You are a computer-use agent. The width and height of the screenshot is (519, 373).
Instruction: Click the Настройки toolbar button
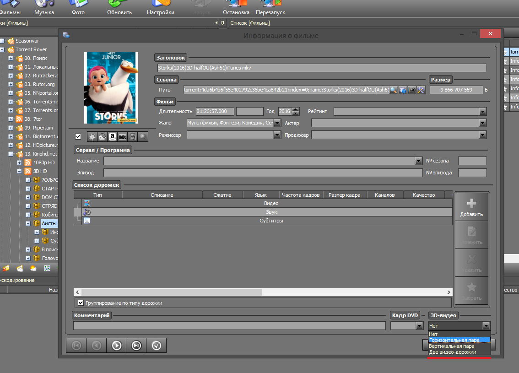[160, 8]
